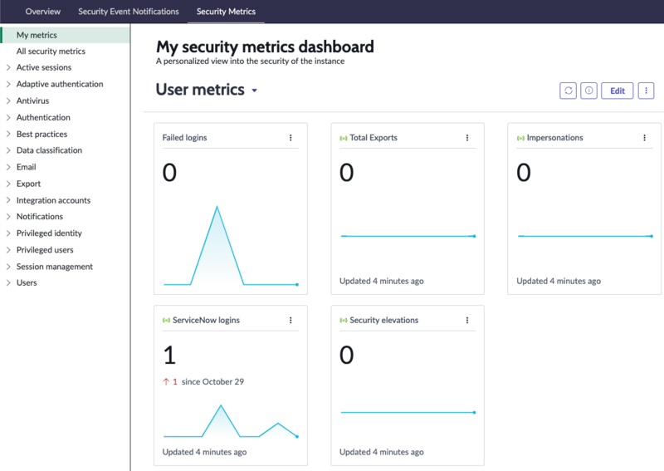664x471 pixels.
Task: Select All security metrics in sidebar
Action: tap(51, 52)
